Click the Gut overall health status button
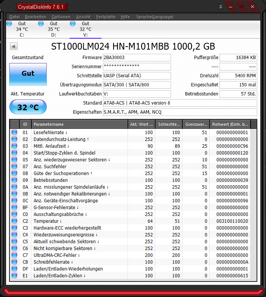The image size is (266, 297). click(28, 74)
